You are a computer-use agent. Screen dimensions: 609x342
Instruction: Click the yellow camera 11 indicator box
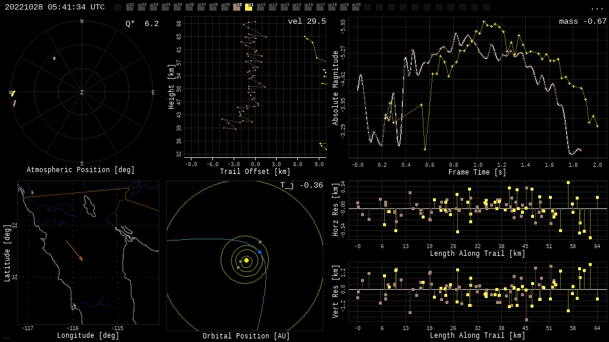click(x=249, y=7)
